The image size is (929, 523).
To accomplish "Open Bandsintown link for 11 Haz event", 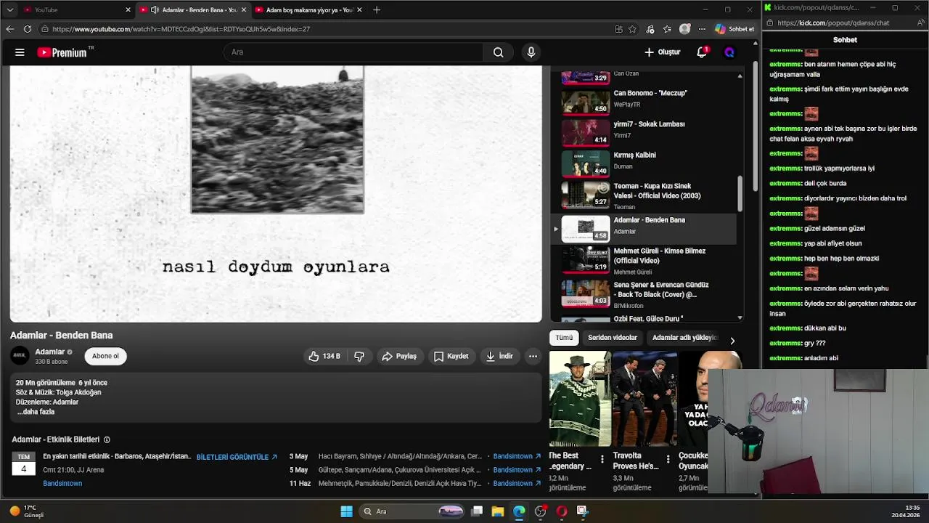I will pyautogui.click(x=517, y=483).
